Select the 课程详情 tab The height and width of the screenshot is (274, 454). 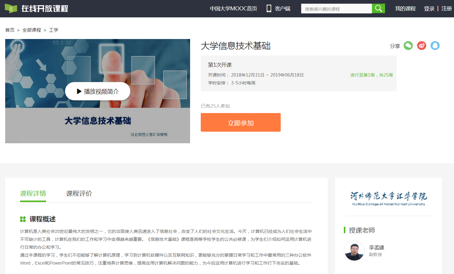pyautogui.click(x=33, y=194)
